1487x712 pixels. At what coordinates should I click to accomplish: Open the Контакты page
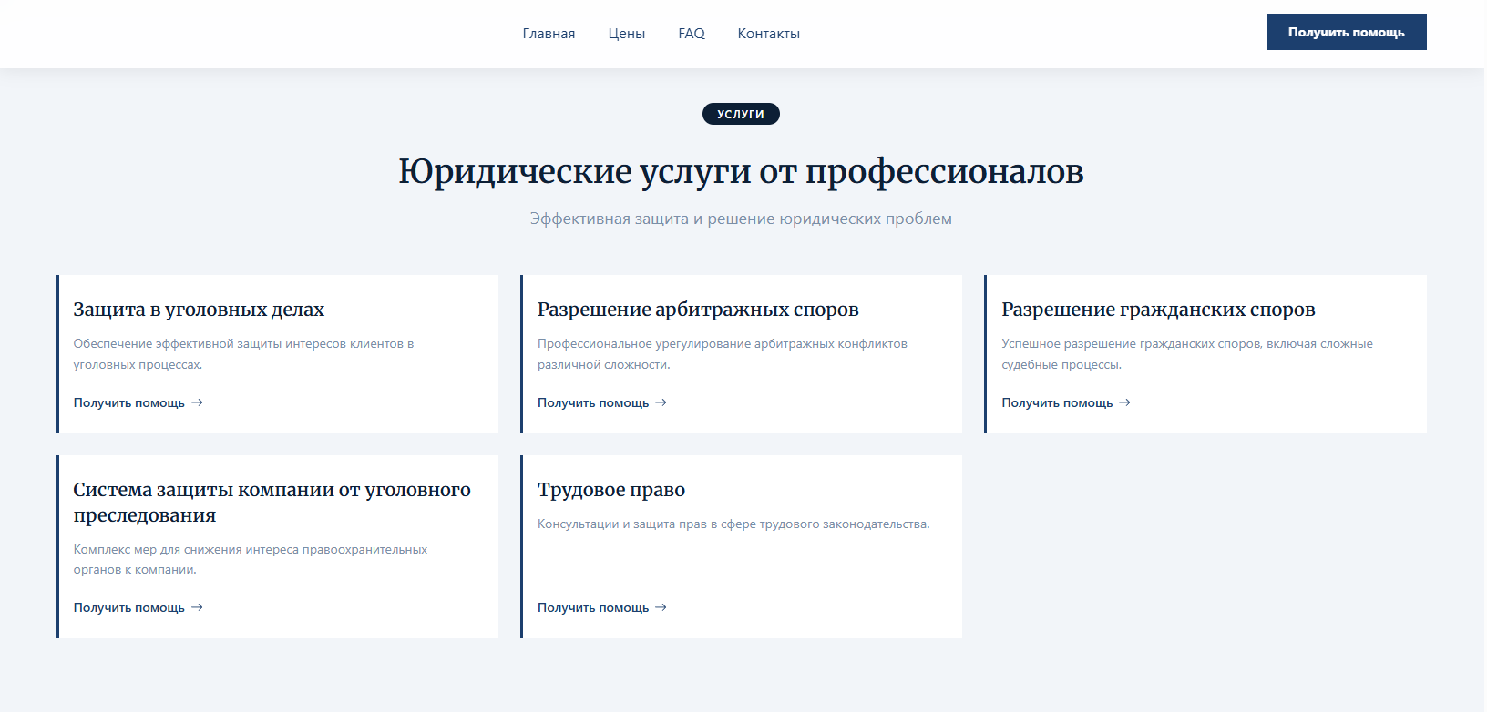(x=768, y=34)
